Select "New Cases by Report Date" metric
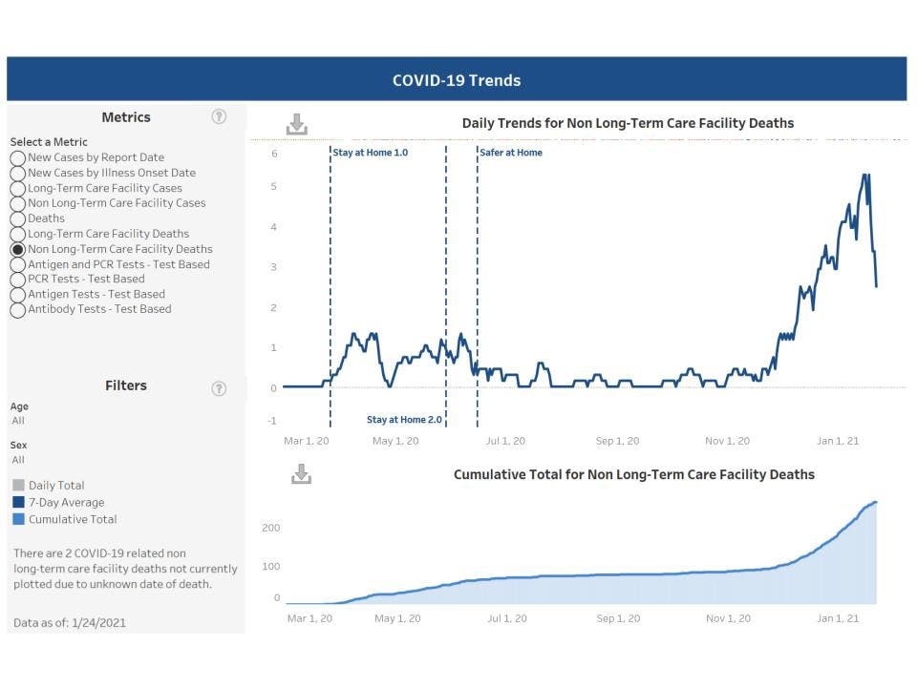Viewport: 917px width, 687px height. 17,157
